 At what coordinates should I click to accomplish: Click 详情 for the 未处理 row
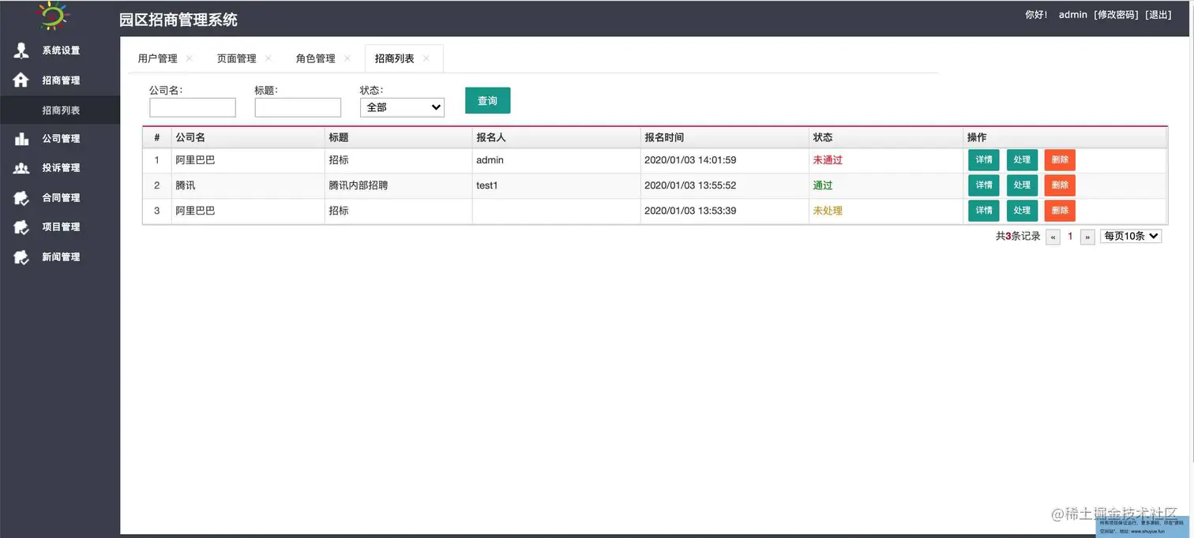pos(984,211)
